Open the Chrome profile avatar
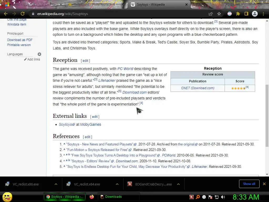 pos(255,14)
